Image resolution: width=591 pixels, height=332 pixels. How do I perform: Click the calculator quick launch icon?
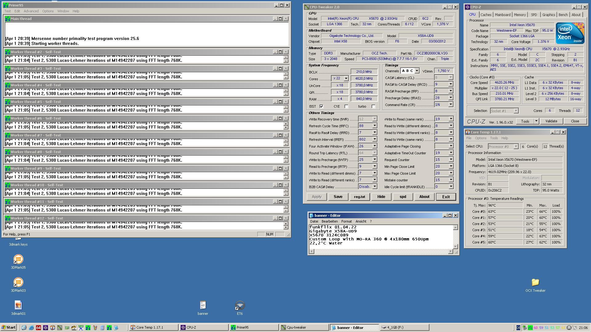click(102, 328)
